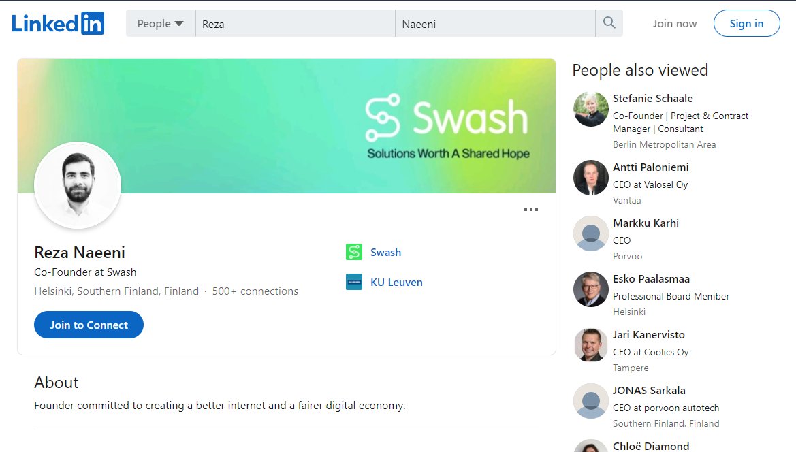796x452 pixels.
Task: Open Reza Naeeni's profile photo
Action: (78, 185)
